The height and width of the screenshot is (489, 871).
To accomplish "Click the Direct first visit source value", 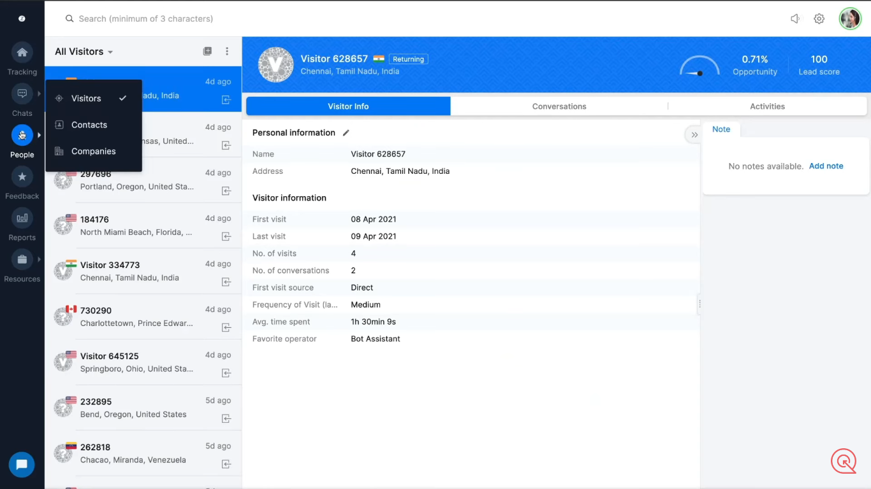I will point(362,288).
